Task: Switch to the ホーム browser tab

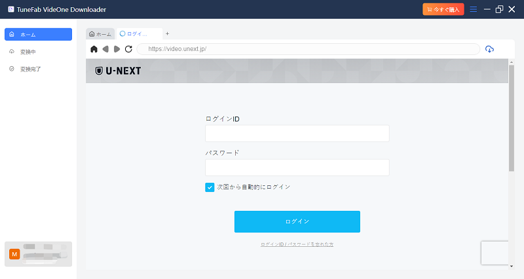Action: click(100, 34)
